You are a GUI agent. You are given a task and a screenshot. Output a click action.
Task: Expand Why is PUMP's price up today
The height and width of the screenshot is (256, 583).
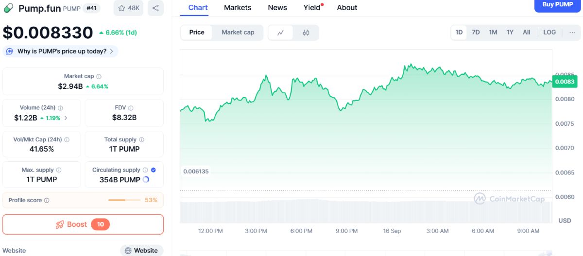60,51
